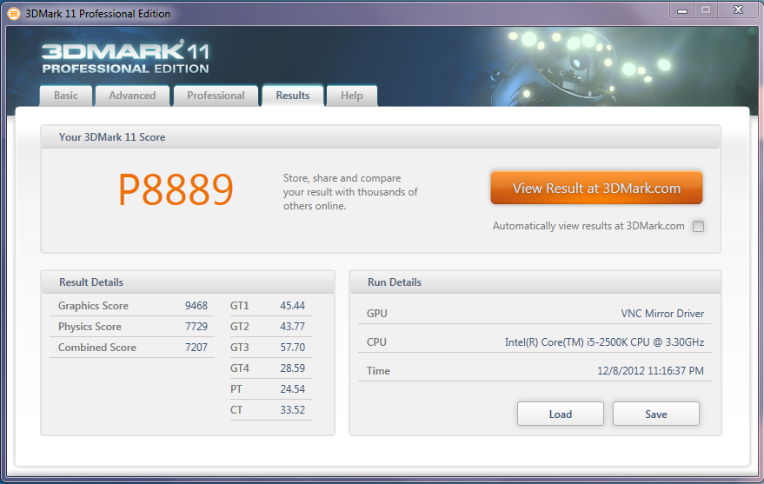764x484 pixels.
Task: Click PT value 24.54
Action: click(x=292, y=389)
